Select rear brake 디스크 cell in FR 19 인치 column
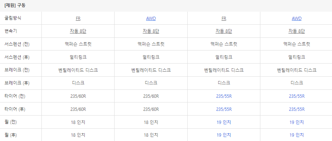 point(224,83)
